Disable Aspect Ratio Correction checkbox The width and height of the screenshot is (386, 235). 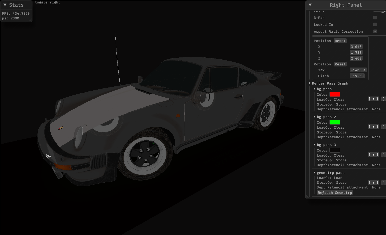[x=375, y=31]
